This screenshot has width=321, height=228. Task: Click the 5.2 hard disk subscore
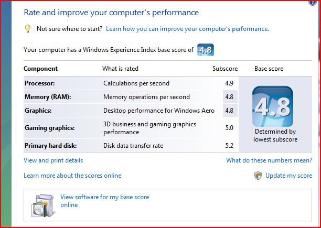tap(229, 146)
